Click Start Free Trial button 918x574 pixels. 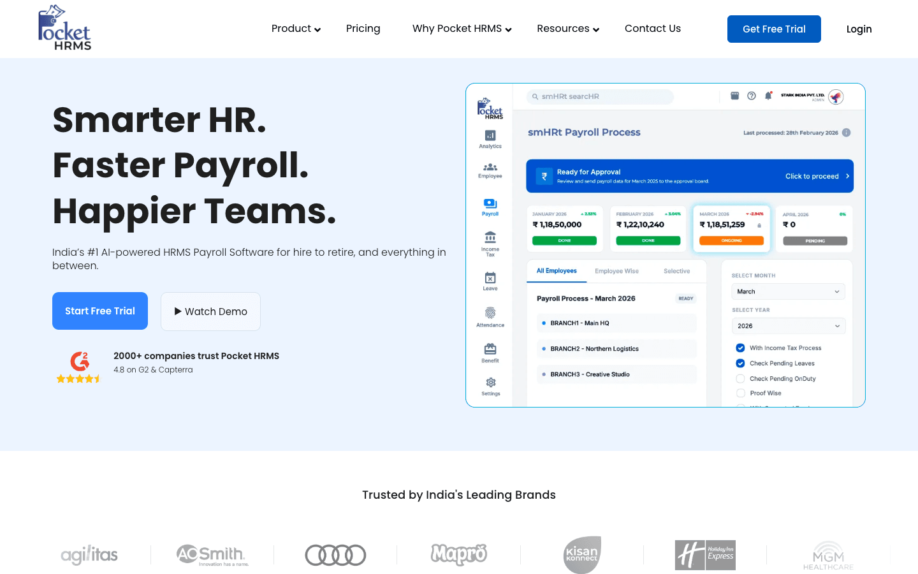pyautogui.click(x=100, y=311)
